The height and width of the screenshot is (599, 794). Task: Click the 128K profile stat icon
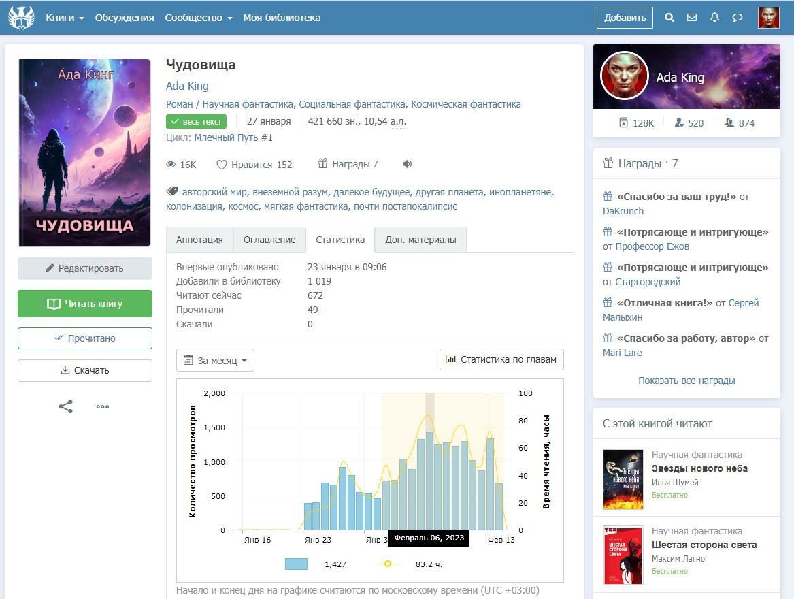pyautogui.click(x=624, y=123)
